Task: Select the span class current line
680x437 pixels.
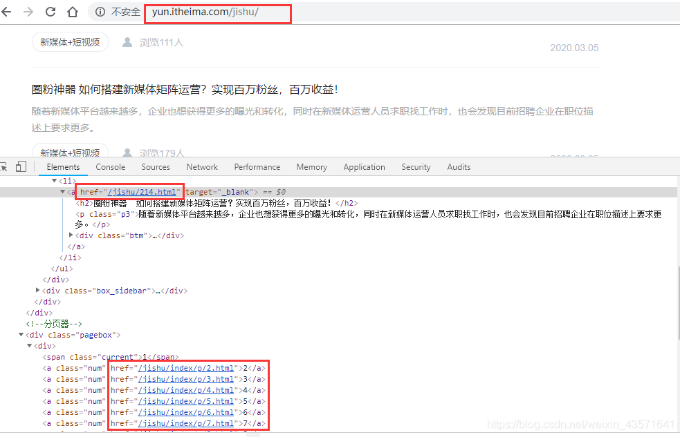Action: (x=111, y=357)
